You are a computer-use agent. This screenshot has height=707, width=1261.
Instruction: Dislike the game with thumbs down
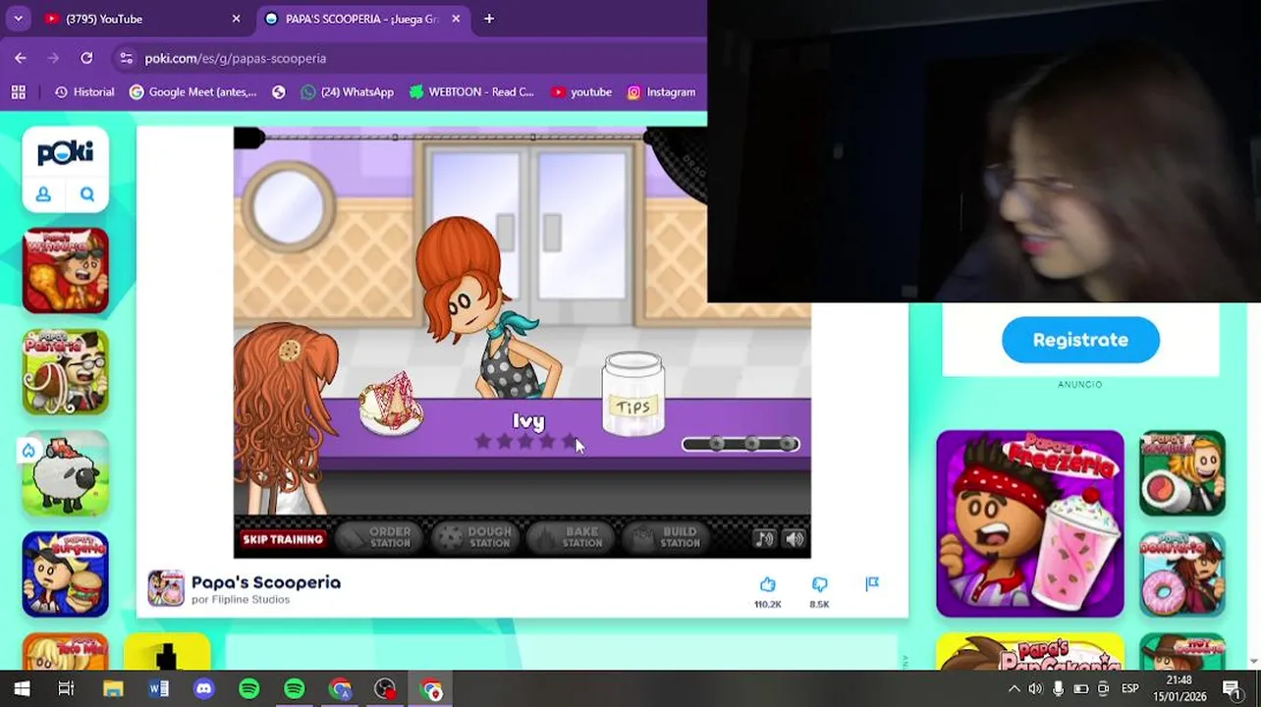point(819,585)
